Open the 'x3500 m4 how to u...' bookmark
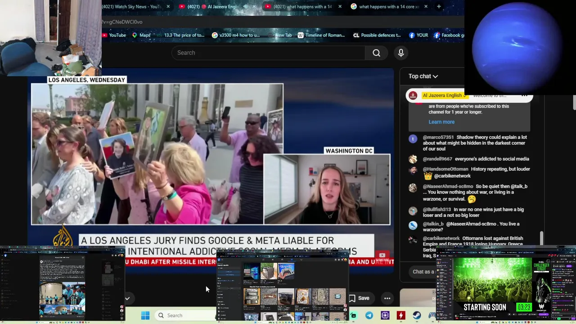Screen dimensions: 576x324 (x=236, y=35)
